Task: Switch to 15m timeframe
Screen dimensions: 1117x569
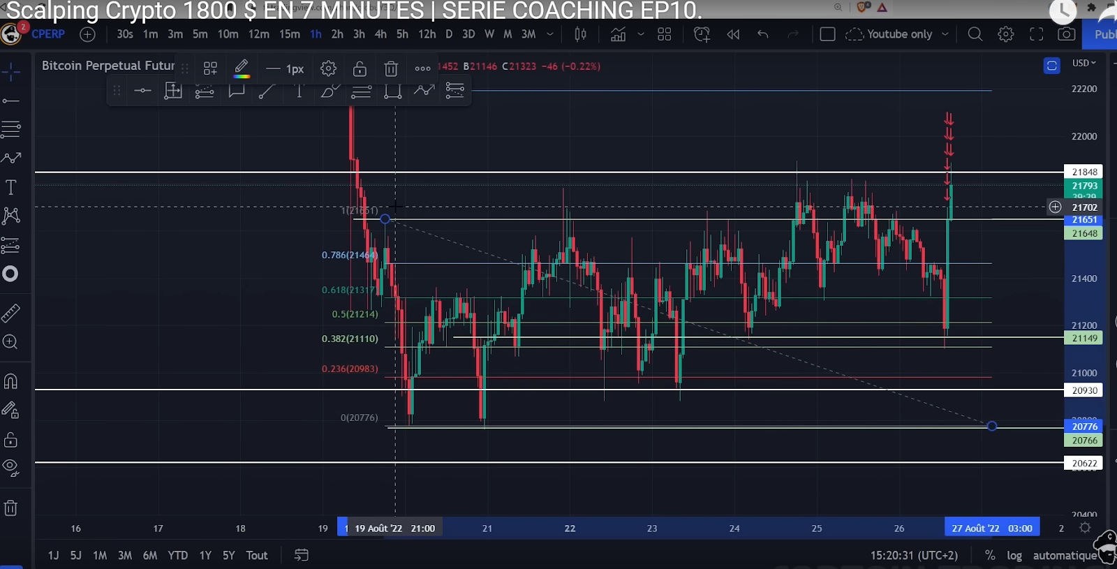Action: pyautogui.click(x=289, y=34)
